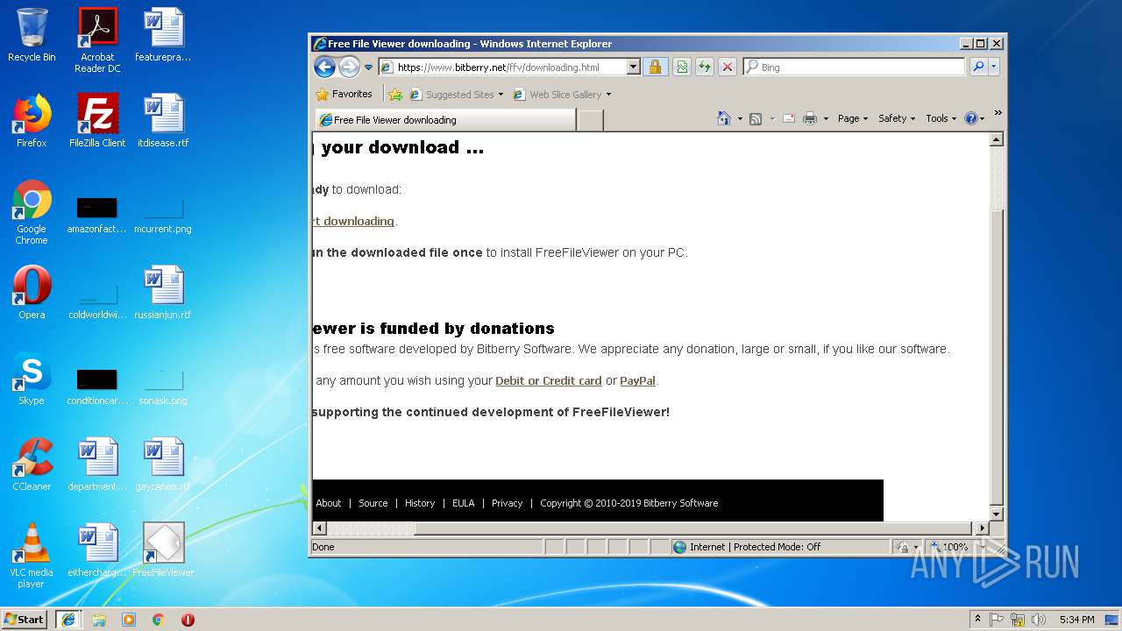Click the Home icon in command bar
This screenshot has width=1122, height=631.
point(723,118)
